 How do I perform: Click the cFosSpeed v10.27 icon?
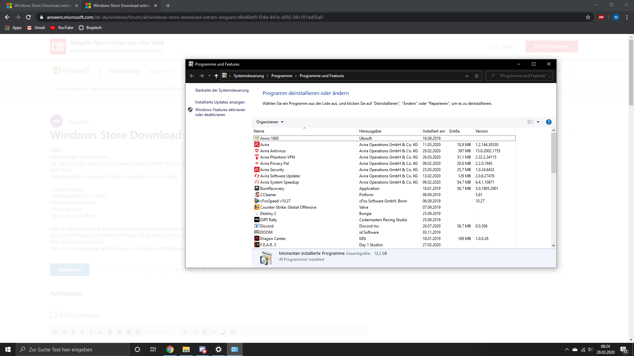pyautogui.click(x=257, y=201)
